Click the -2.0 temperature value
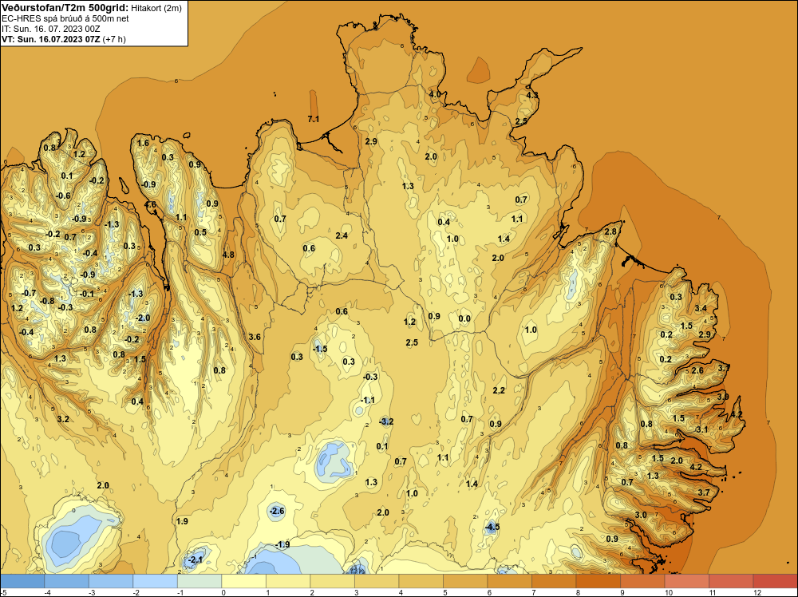The height and width of the screenshot is (597, 798). (x=143, y=318)
